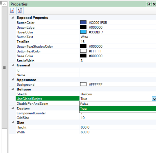Click the grip handle on left splitter

click(x=4, y=67)
